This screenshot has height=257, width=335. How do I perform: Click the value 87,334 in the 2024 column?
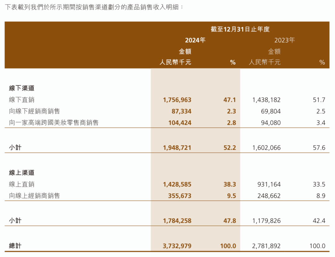(181, 111)
